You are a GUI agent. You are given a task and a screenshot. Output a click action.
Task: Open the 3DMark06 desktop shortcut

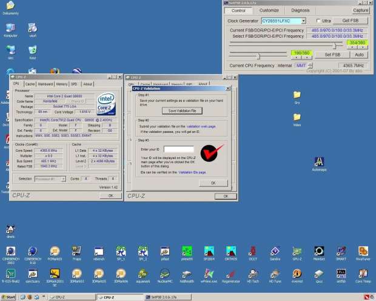pyautogui.click(x=121, y=274)
